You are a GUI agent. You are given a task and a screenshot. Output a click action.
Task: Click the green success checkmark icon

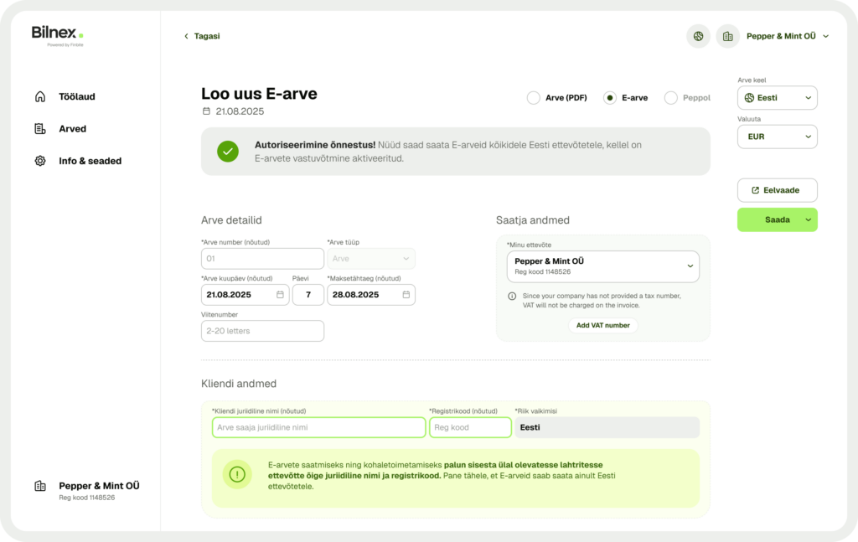(228, 152)
